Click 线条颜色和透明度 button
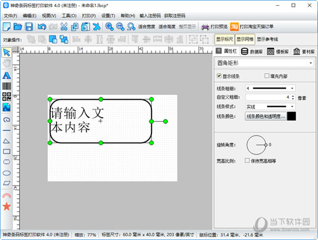 (x=266, y=116)
